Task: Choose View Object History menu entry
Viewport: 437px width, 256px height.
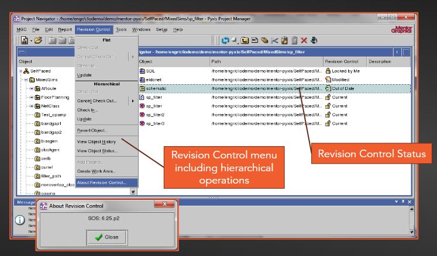Action: click(x=106, y=142)
